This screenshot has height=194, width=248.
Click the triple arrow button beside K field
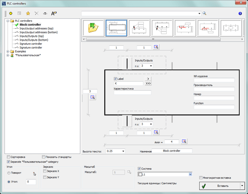point(148,83)
